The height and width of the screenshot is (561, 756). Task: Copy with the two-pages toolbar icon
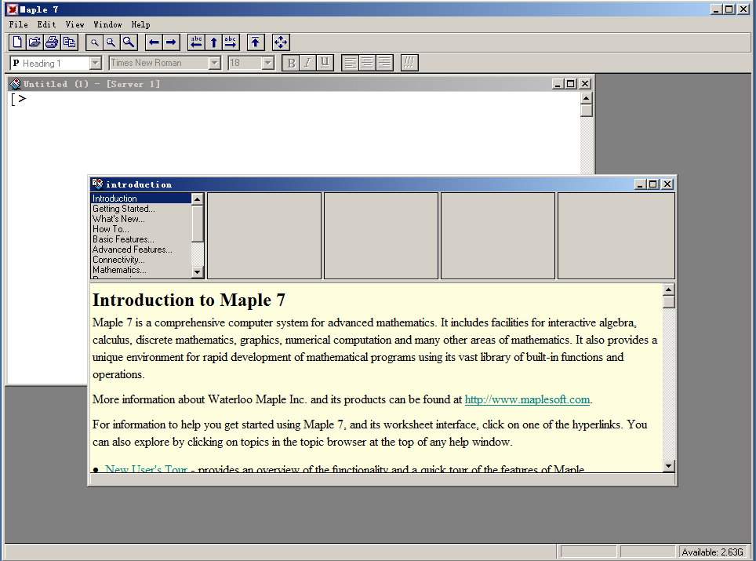click(70, 42)
